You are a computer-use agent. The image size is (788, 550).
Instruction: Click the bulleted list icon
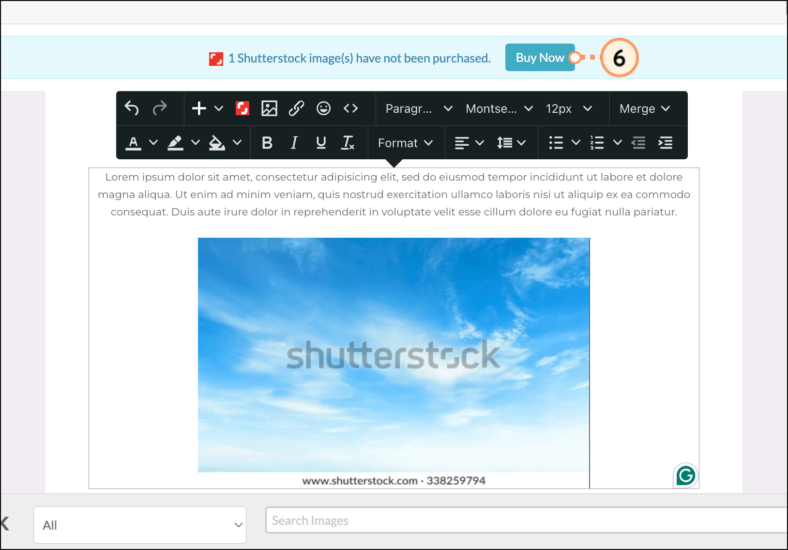click(556, 143)
